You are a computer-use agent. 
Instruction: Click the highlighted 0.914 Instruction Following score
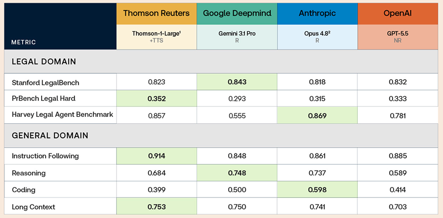tap(157, 156)
